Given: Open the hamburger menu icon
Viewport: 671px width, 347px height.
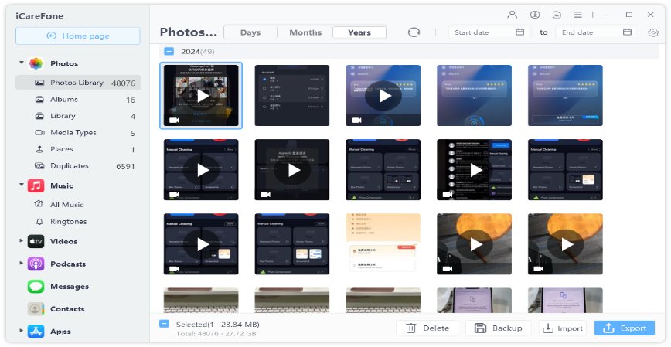Looking at the screenshot, I should click(x=578, y=14).
